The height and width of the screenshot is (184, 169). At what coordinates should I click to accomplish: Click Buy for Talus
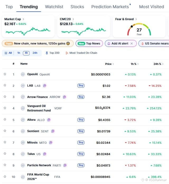(x=81, y=154)
